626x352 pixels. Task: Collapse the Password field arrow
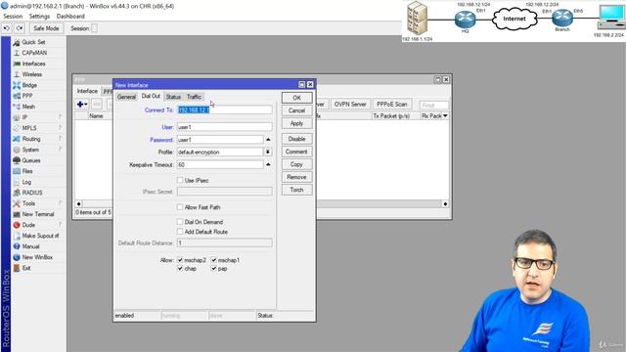pos(268,140)
